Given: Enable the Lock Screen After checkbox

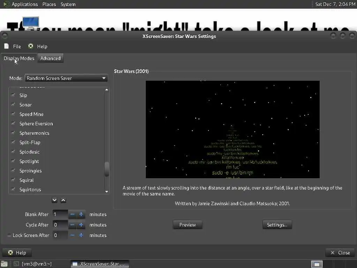Looking at the screenshot, I should tap(9, 235).
